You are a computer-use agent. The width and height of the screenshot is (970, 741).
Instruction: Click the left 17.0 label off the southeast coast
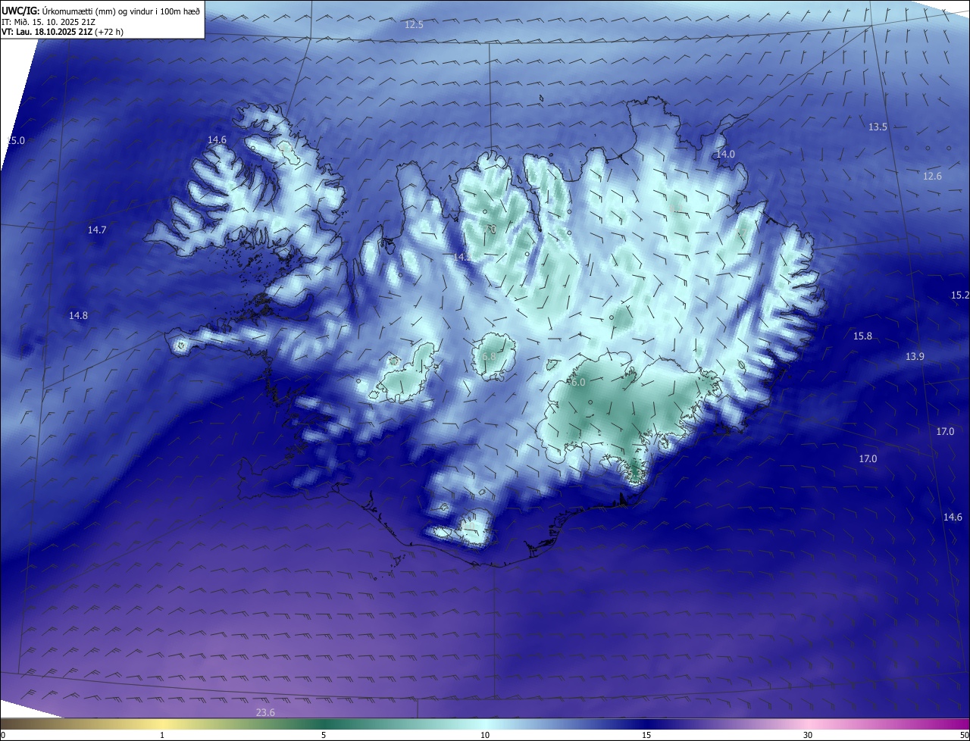pyautogui.click(x=868, y=458)
